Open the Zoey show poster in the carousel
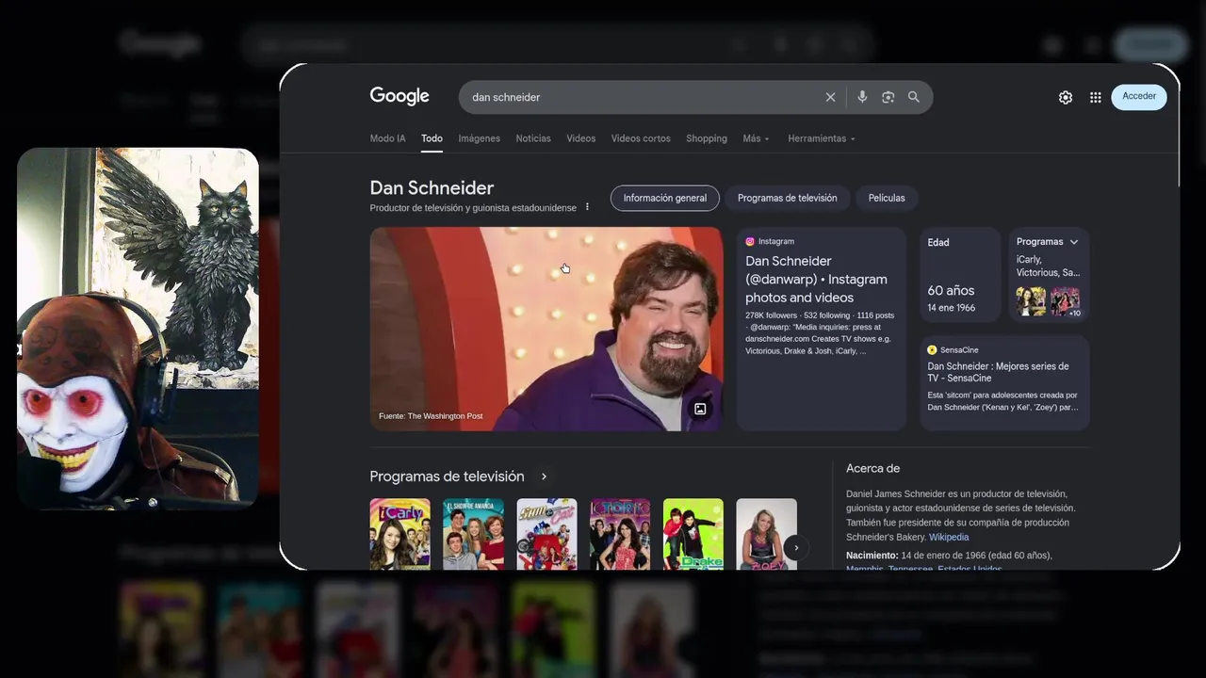Screen dimensions: 1206x678 (766, 534)
